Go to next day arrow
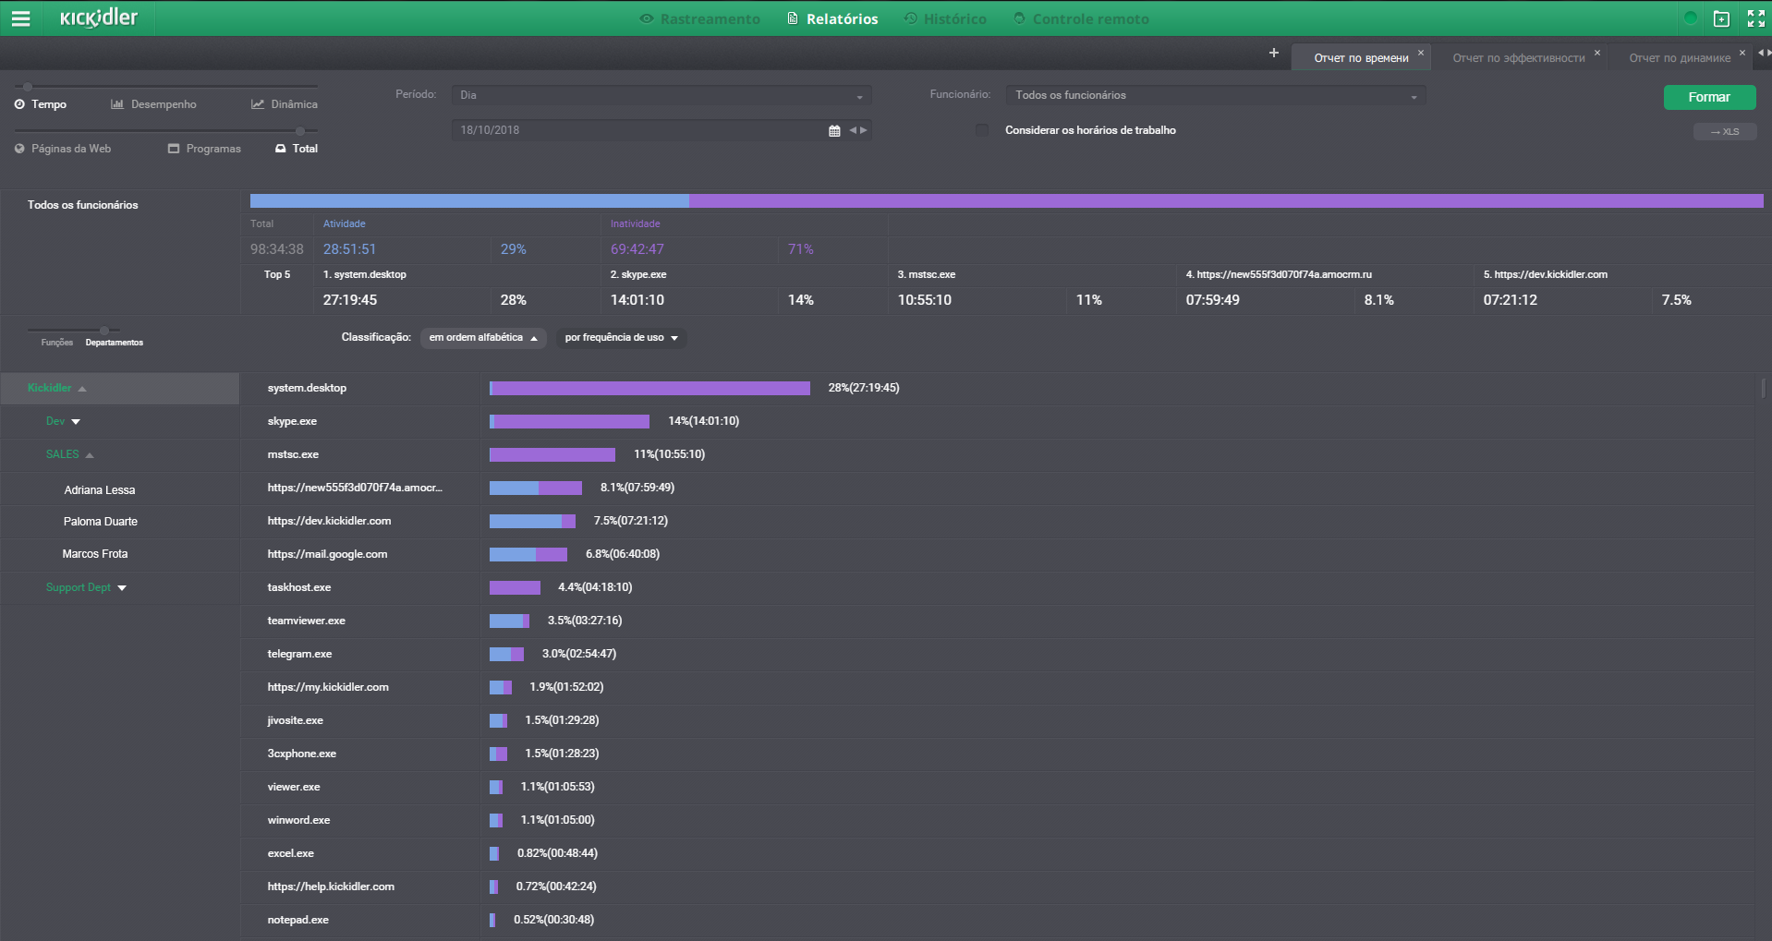 point(864,130)
